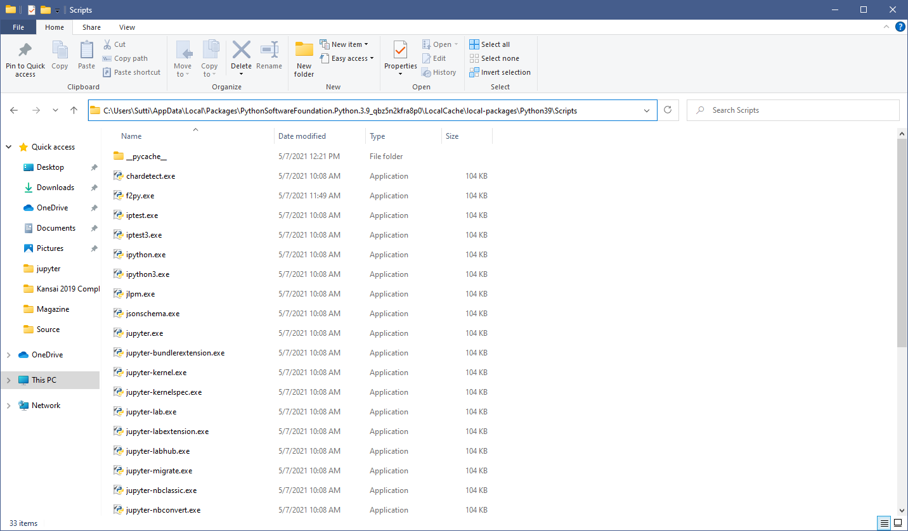Open Source folder in sidebar

pos(48,329)
